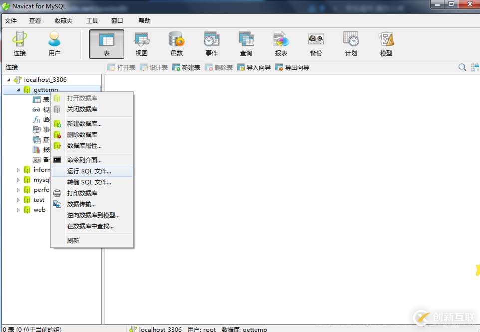Click the 报表 (Report) toolbar icon
The image size is (480, 332).
click(x=281, y=44)
